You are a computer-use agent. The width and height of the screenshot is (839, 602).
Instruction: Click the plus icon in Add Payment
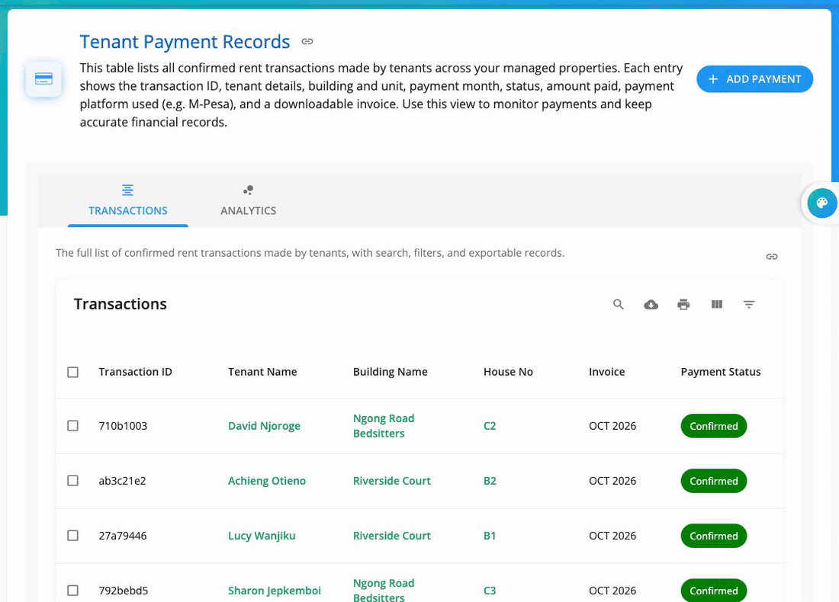pyautogui.click(x=712, y=79)
